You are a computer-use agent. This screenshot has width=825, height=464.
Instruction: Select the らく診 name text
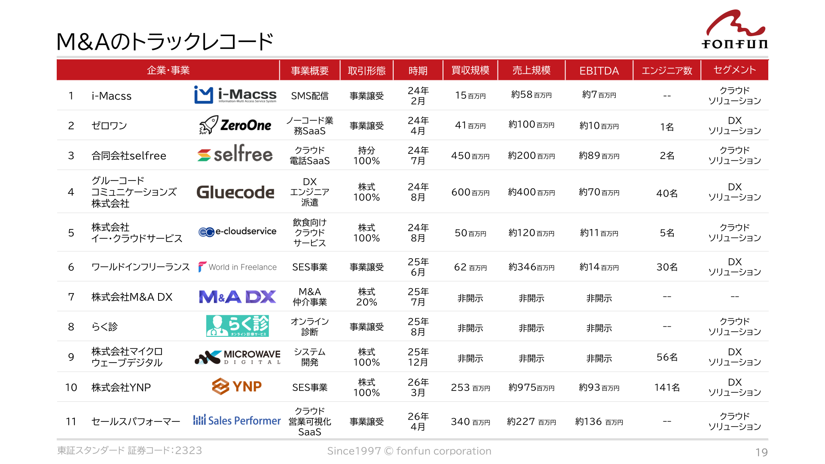[104, 327]
